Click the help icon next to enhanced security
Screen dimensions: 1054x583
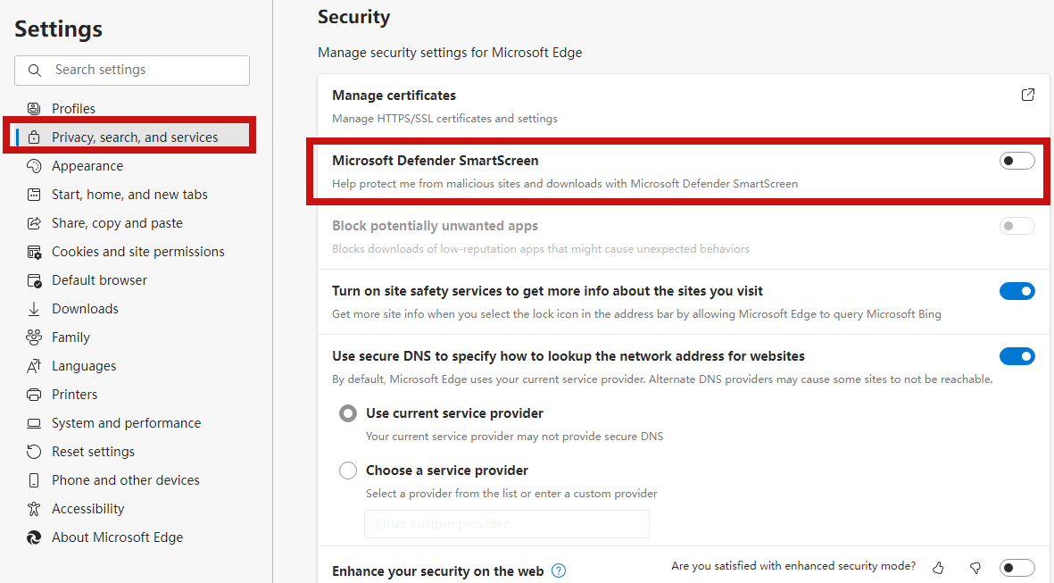(558, 571)
